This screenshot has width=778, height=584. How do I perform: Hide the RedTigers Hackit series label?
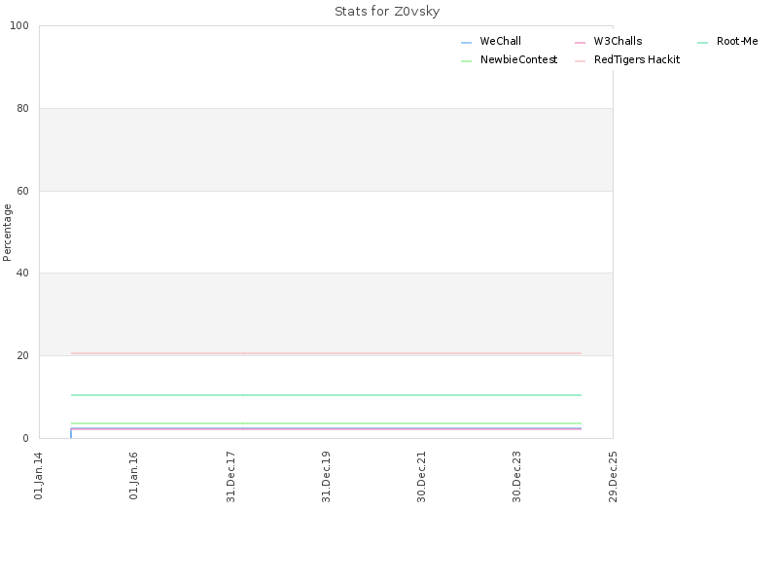tap(637, 59)
